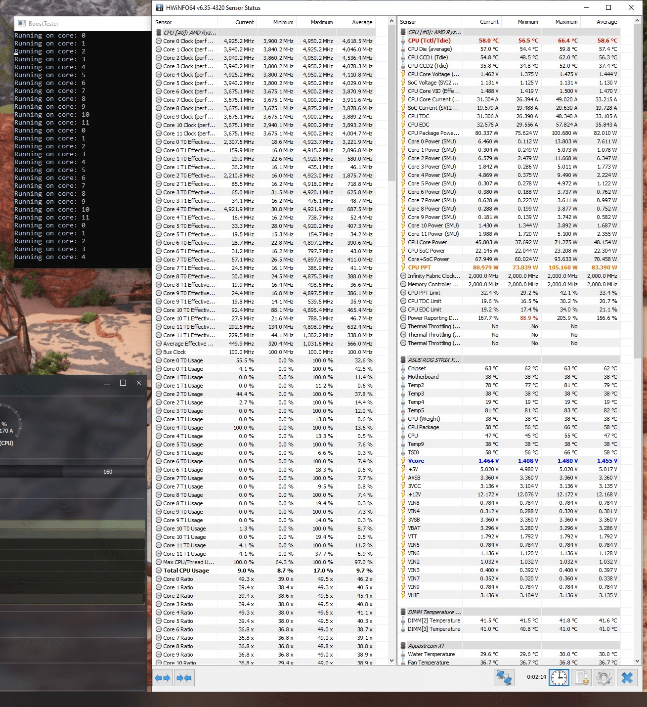Viewport: 647px width, 707px height.
Task: Click right panel Maximum column header
Action: (x=561, y=22)
